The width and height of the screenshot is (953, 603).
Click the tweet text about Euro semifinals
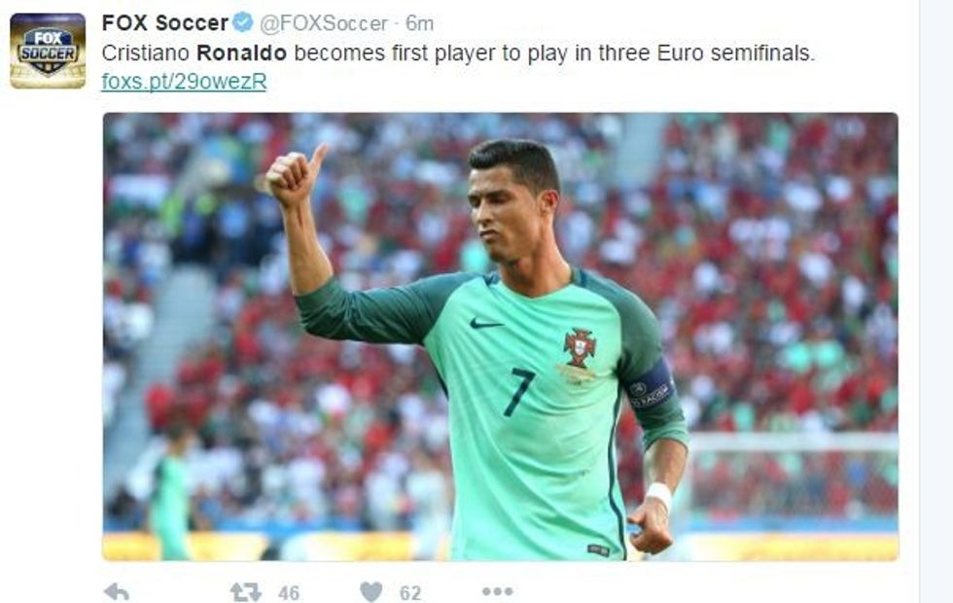click(458, 53)
